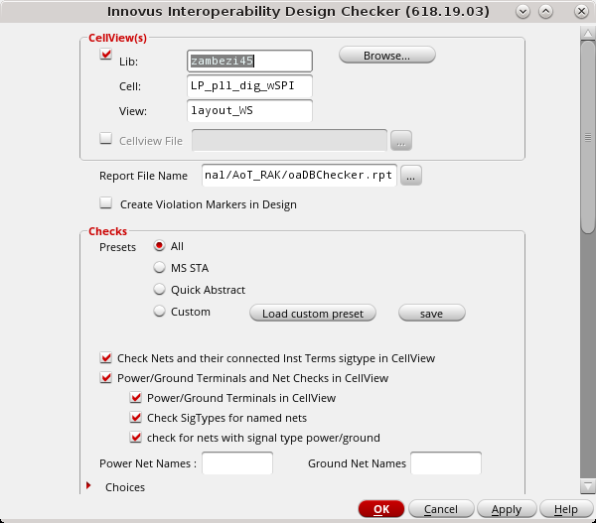The height and width of the screenshot is (523, 596).
Task: Open the Report File Name ellipsis browse button
Action: pyautogui.click(x=411, y=176)
